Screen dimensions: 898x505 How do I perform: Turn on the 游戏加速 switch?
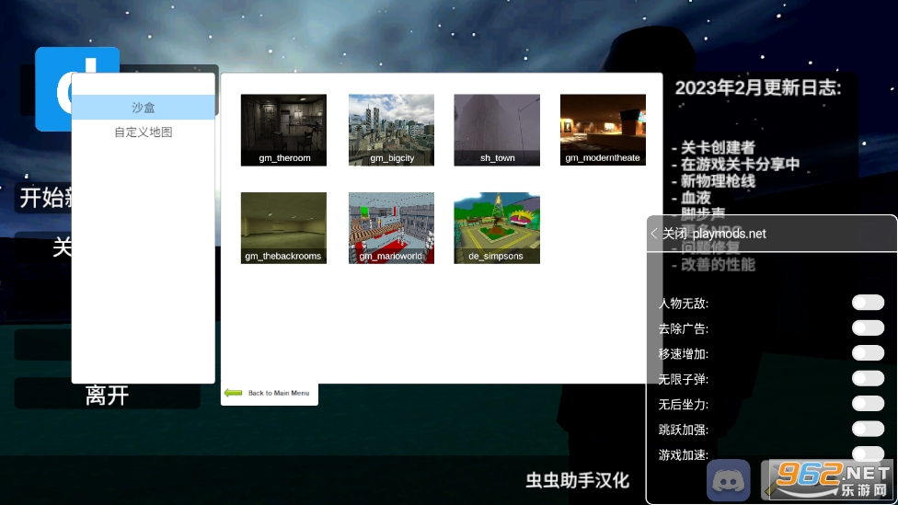click(868, 453)
